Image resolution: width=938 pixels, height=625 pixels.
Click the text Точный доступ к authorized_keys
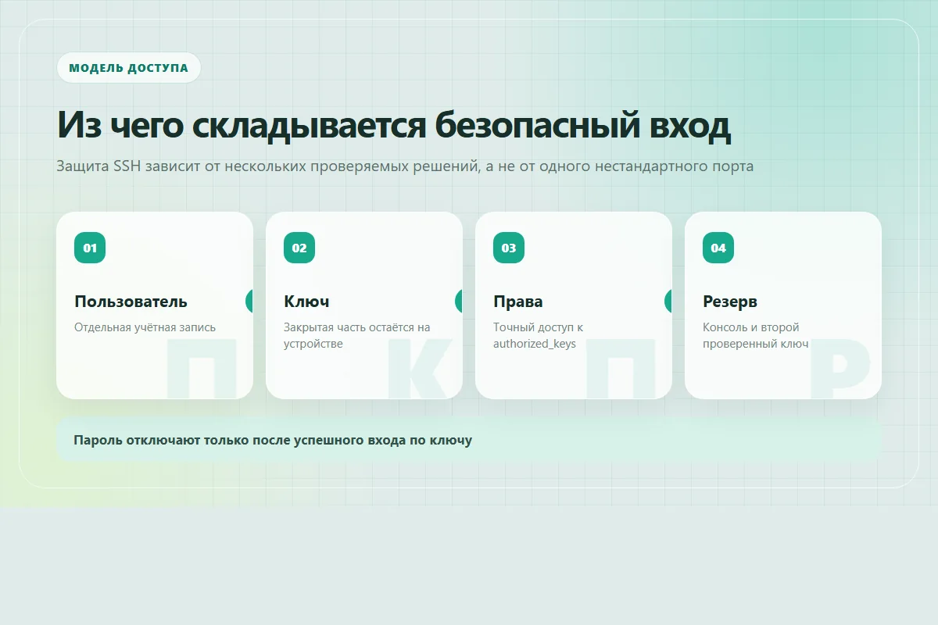pyautogui.click(x=539, y=335)
